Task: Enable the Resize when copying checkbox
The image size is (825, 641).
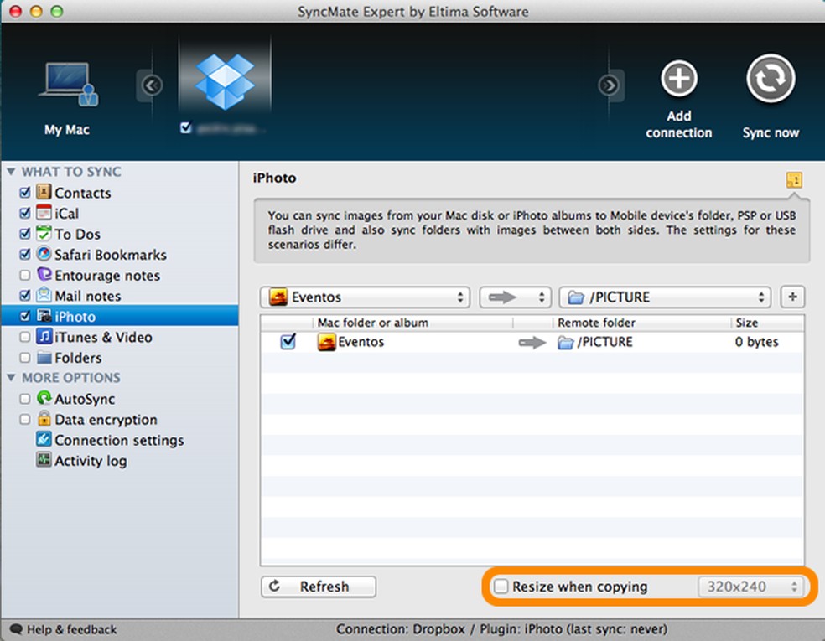Action: [x=501, y=586]
